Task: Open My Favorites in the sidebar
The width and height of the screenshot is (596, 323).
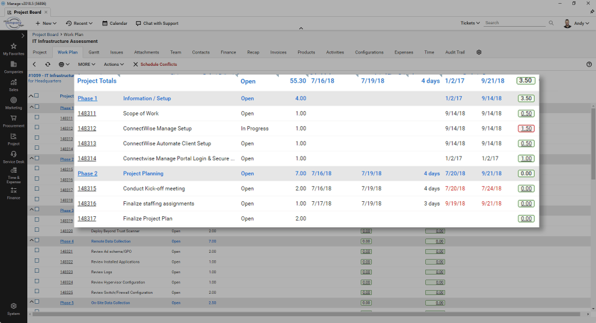Action: (x=13, y=49)
